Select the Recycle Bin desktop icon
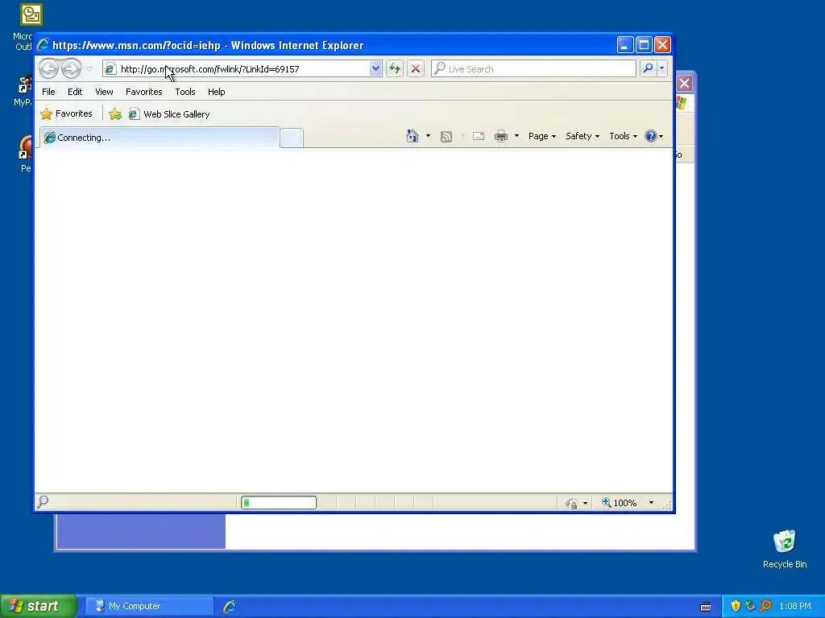 coord(785,549)
